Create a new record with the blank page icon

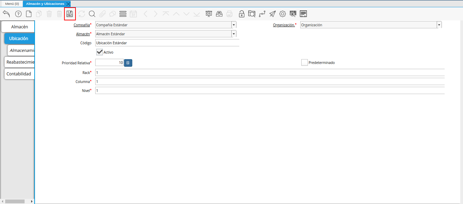click(29, 14)
